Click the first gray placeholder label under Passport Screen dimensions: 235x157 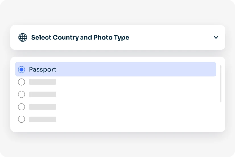(43, 82)
